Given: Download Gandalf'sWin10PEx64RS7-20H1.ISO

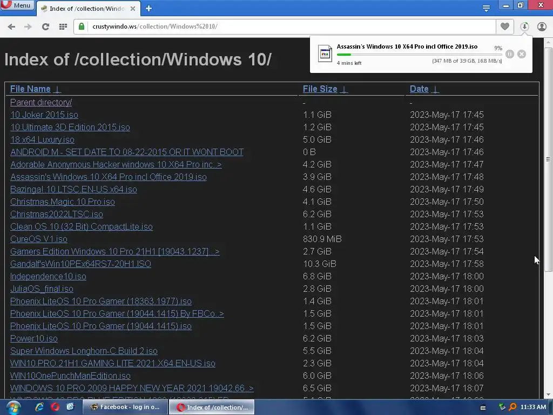Looking at the screenshot, I should (81, 264).
